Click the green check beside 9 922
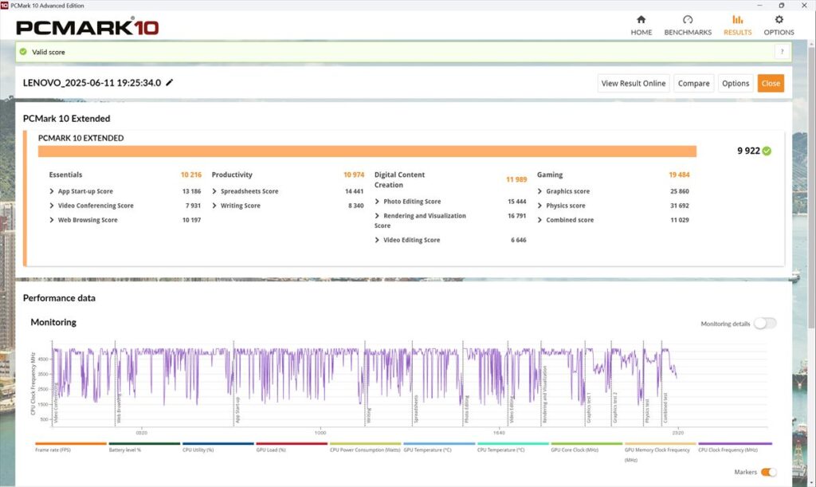The width and height of the screenshot is (816, 487). click(x=767, y=151)
